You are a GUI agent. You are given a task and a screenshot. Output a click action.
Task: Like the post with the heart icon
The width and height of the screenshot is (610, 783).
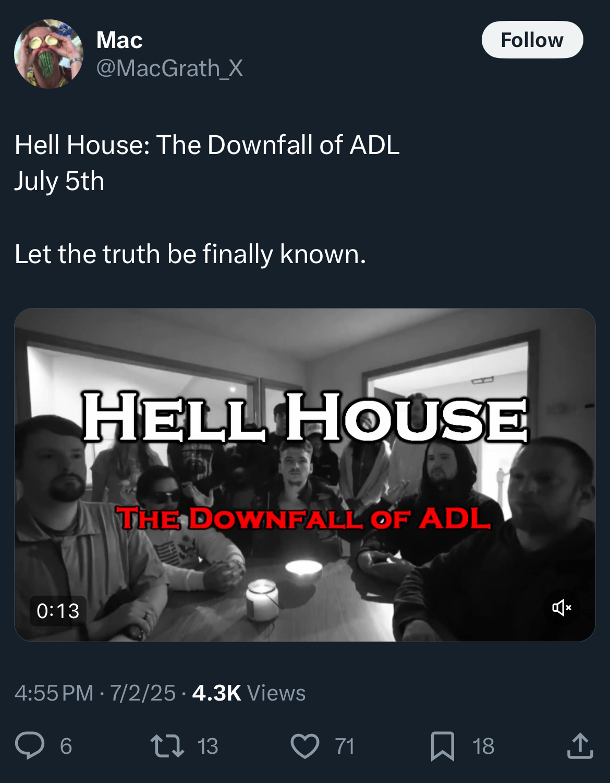pyautogui.click(x=304, y=745)
